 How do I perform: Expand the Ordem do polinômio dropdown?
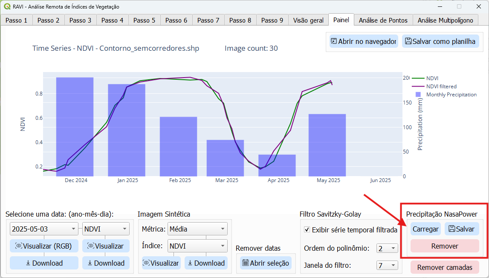click(387, 248)
